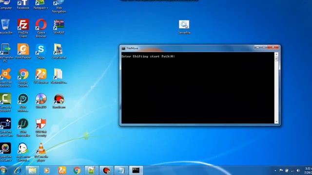Open the file explorer taskbar button
Viewport: 312px width, 175px height.
coord(33,170)
